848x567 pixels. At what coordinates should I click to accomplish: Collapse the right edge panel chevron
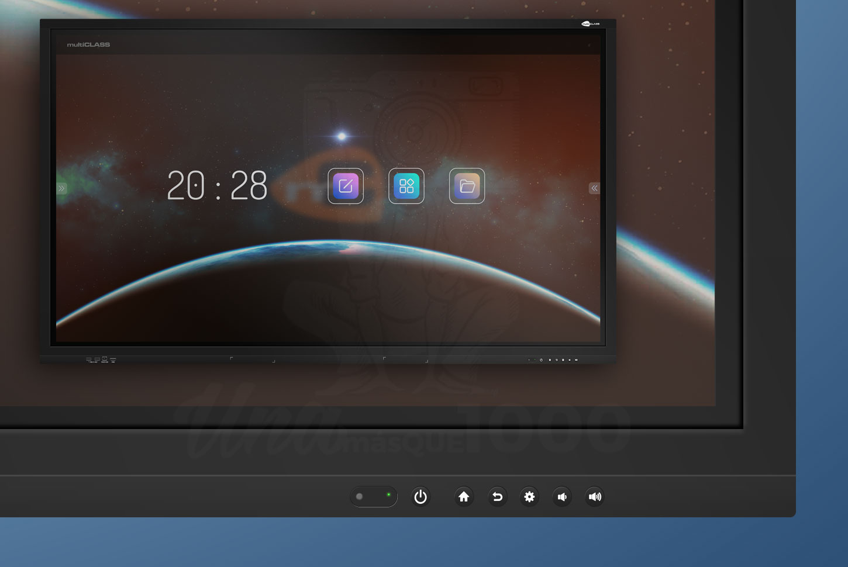point(594,188)
